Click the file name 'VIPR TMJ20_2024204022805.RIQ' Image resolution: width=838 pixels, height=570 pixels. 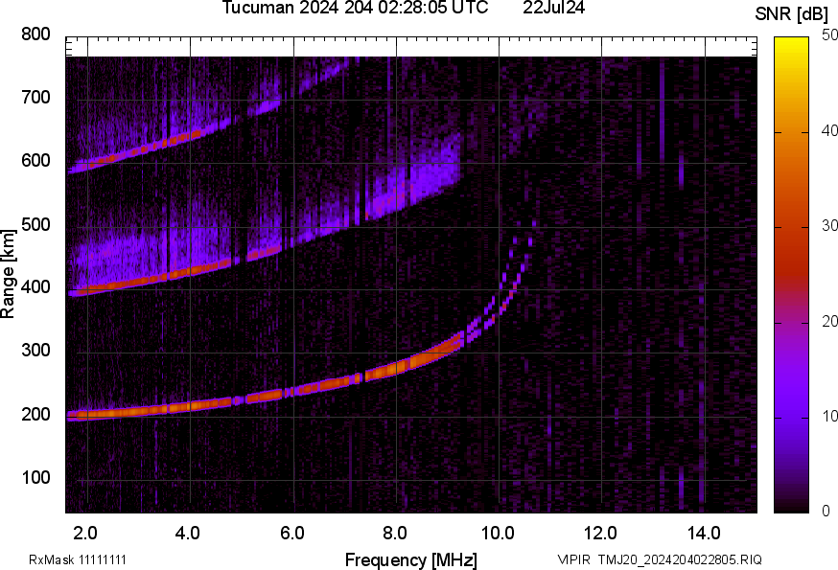click(660, 559)
